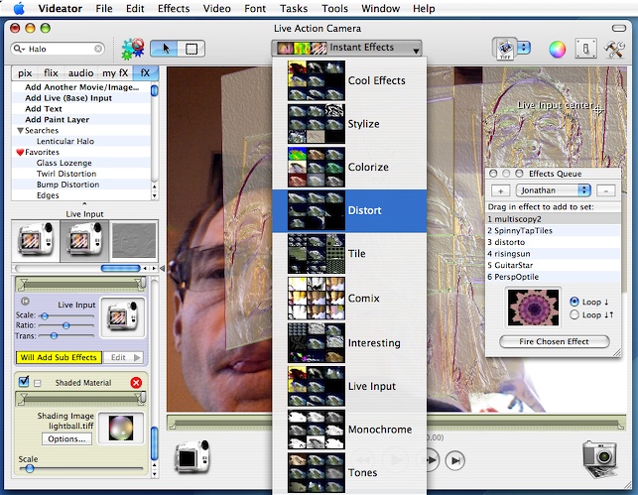Click the switch panel toolbar icon

(x=586, y=49)
